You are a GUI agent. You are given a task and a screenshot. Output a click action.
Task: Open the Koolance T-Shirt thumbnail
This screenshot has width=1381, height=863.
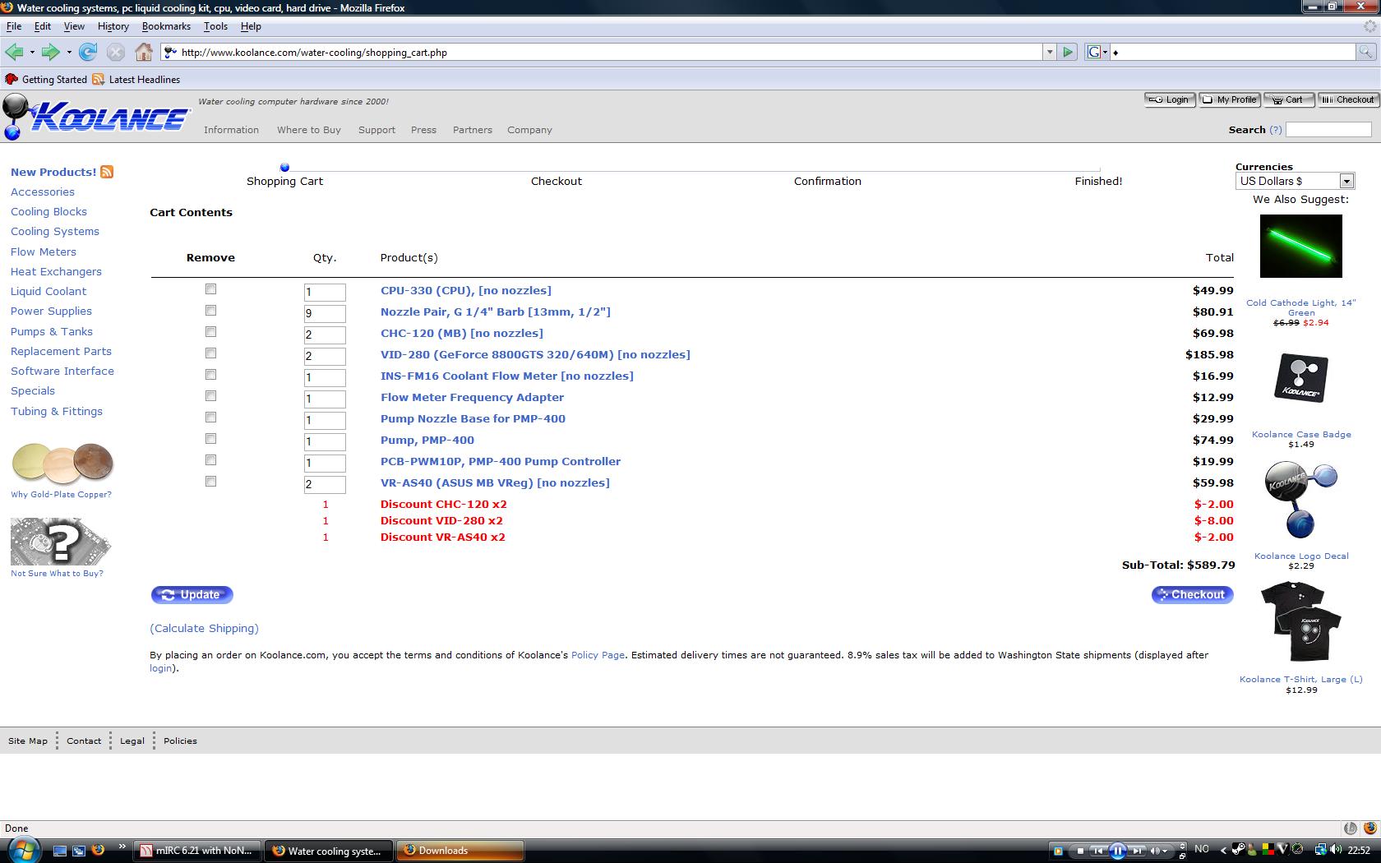click(x=1301, y=621)
